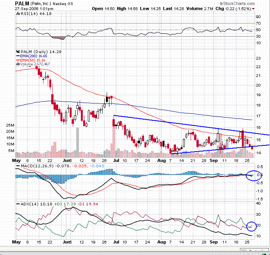Click the Jul label on price chart date axis
Viewport: 270px width, 255px height.
click(116, 160)
